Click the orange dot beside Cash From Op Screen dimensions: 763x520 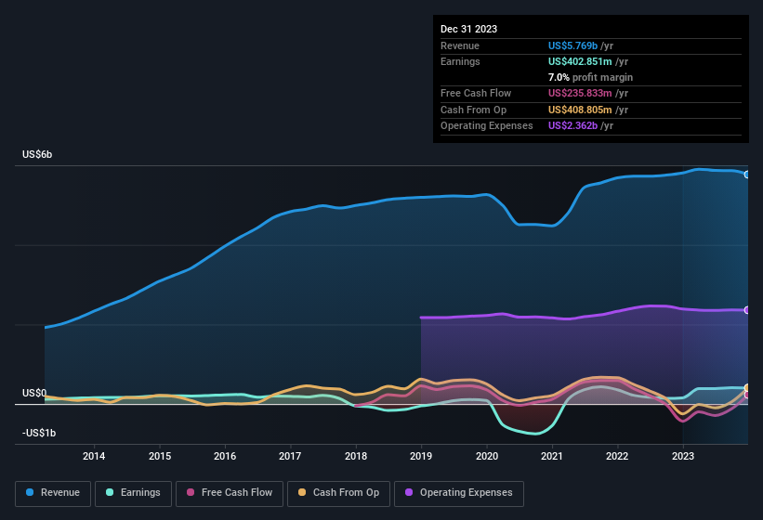point(302,493)
